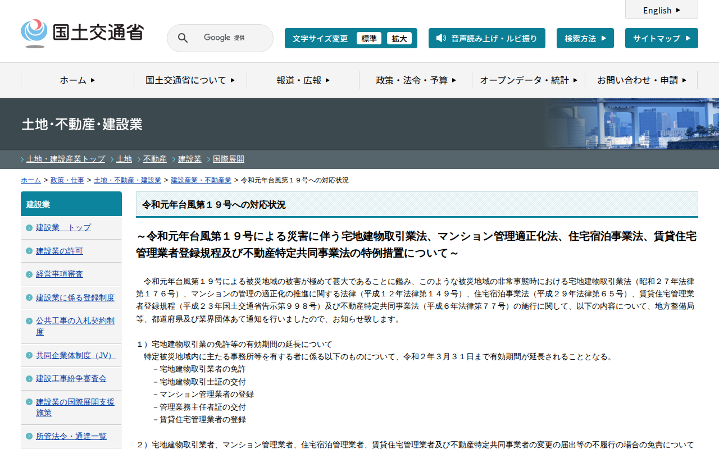719x449 pixels.
Task: Open sidebar link 共同企業体制度（JV）
Action: click(x=76, y=355)
